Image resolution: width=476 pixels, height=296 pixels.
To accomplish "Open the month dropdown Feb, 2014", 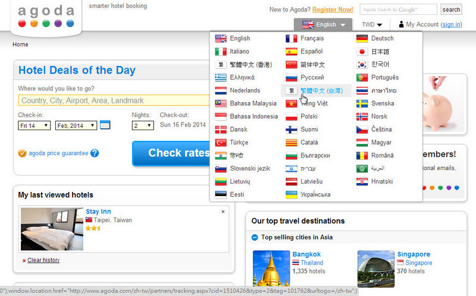I will coord(76,125).
